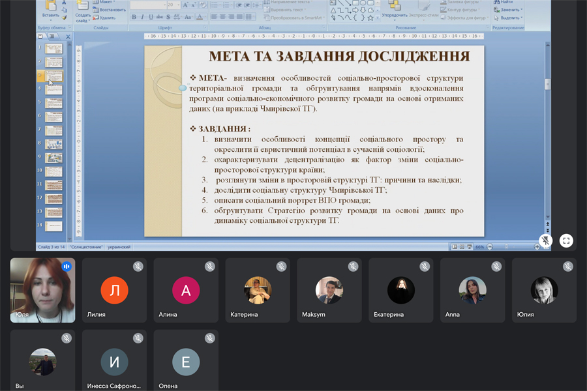587x391 pixels.
Task: Click Maksym's muted microphone indicator
Action: pos(353,267)
